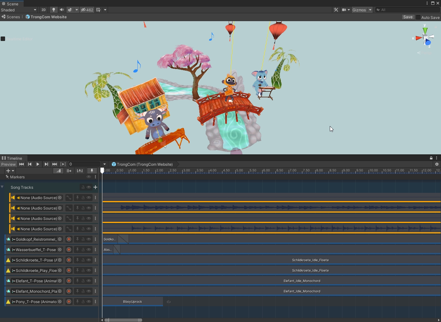
Task: Enable the Timeline play range mode icon
Action: pyautogui.click(x=63, y=164)
